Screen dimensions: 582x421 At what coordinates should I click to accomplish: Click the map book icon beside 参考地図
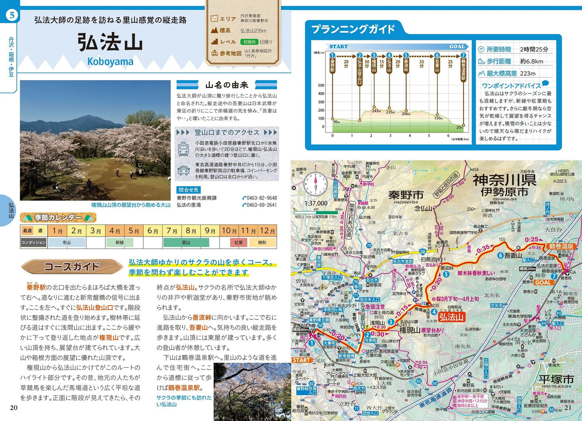[x=214, y=53]
